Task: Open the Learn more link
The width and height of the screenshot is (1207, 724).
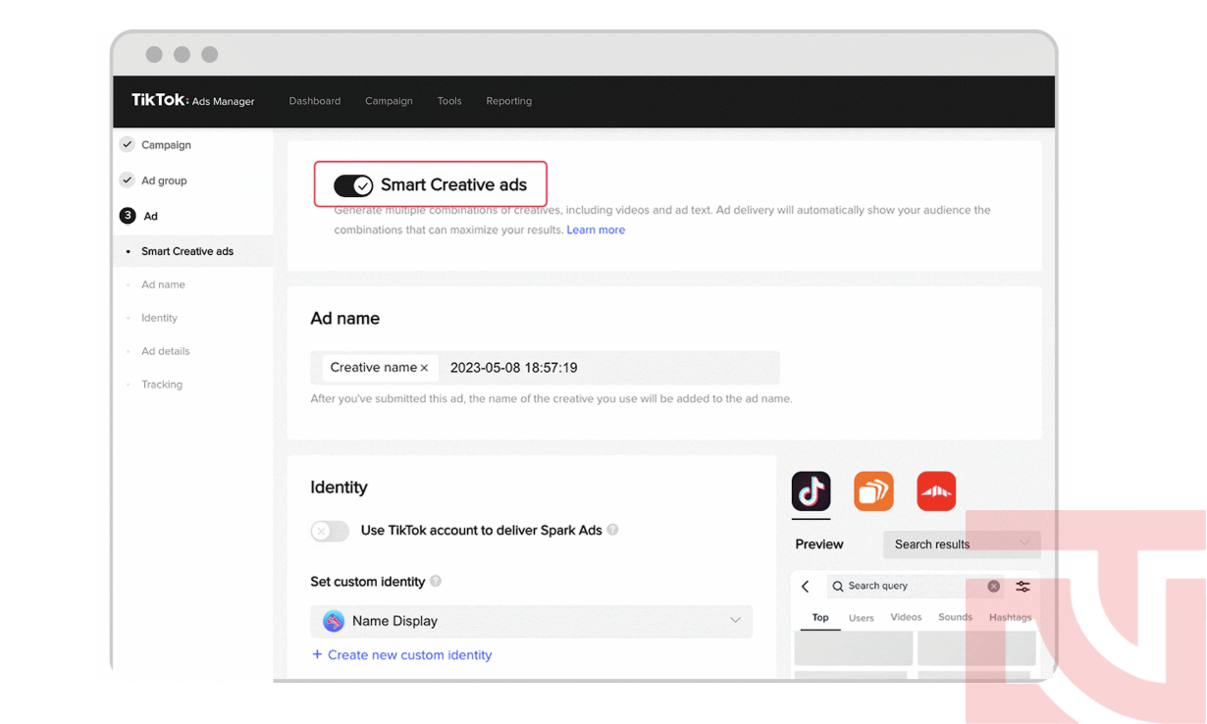Action: (596, 230)
